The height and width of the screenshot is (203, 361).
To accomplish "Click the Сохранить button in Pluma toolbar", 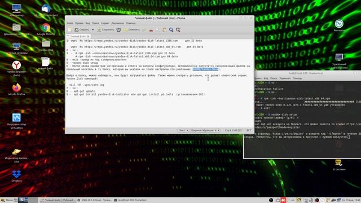I will pos(105,30).
